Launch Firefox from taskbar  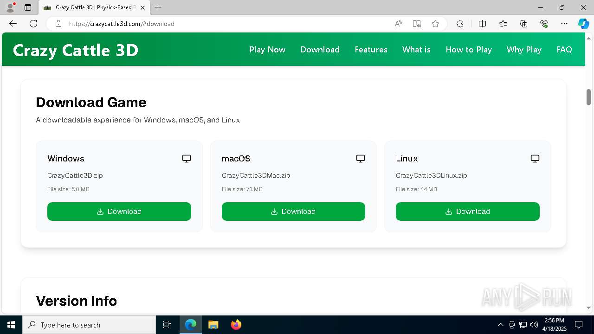point(236,325)
